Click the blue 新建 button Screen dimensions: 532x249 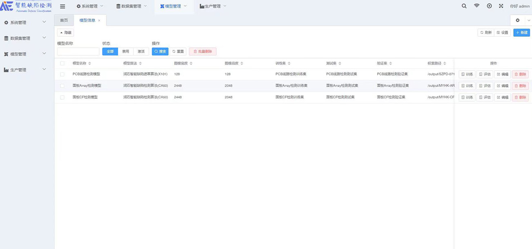pyautogui.click(x=521, y=33)
